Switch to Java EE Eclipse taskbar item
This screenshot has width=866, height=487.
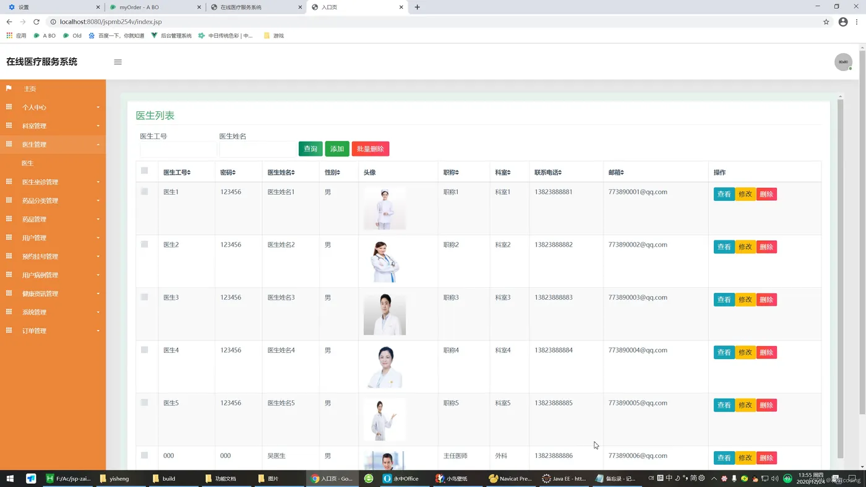(x=564, y=478)
